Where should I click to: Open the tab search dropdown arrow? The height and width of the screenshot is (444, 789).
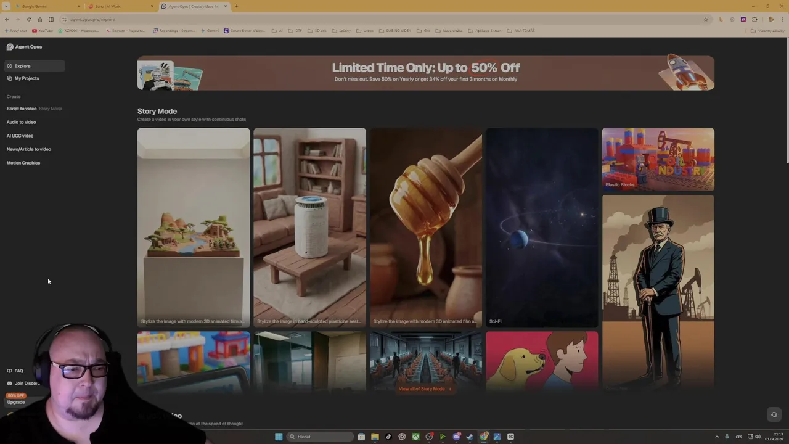(x=6, y=6)
